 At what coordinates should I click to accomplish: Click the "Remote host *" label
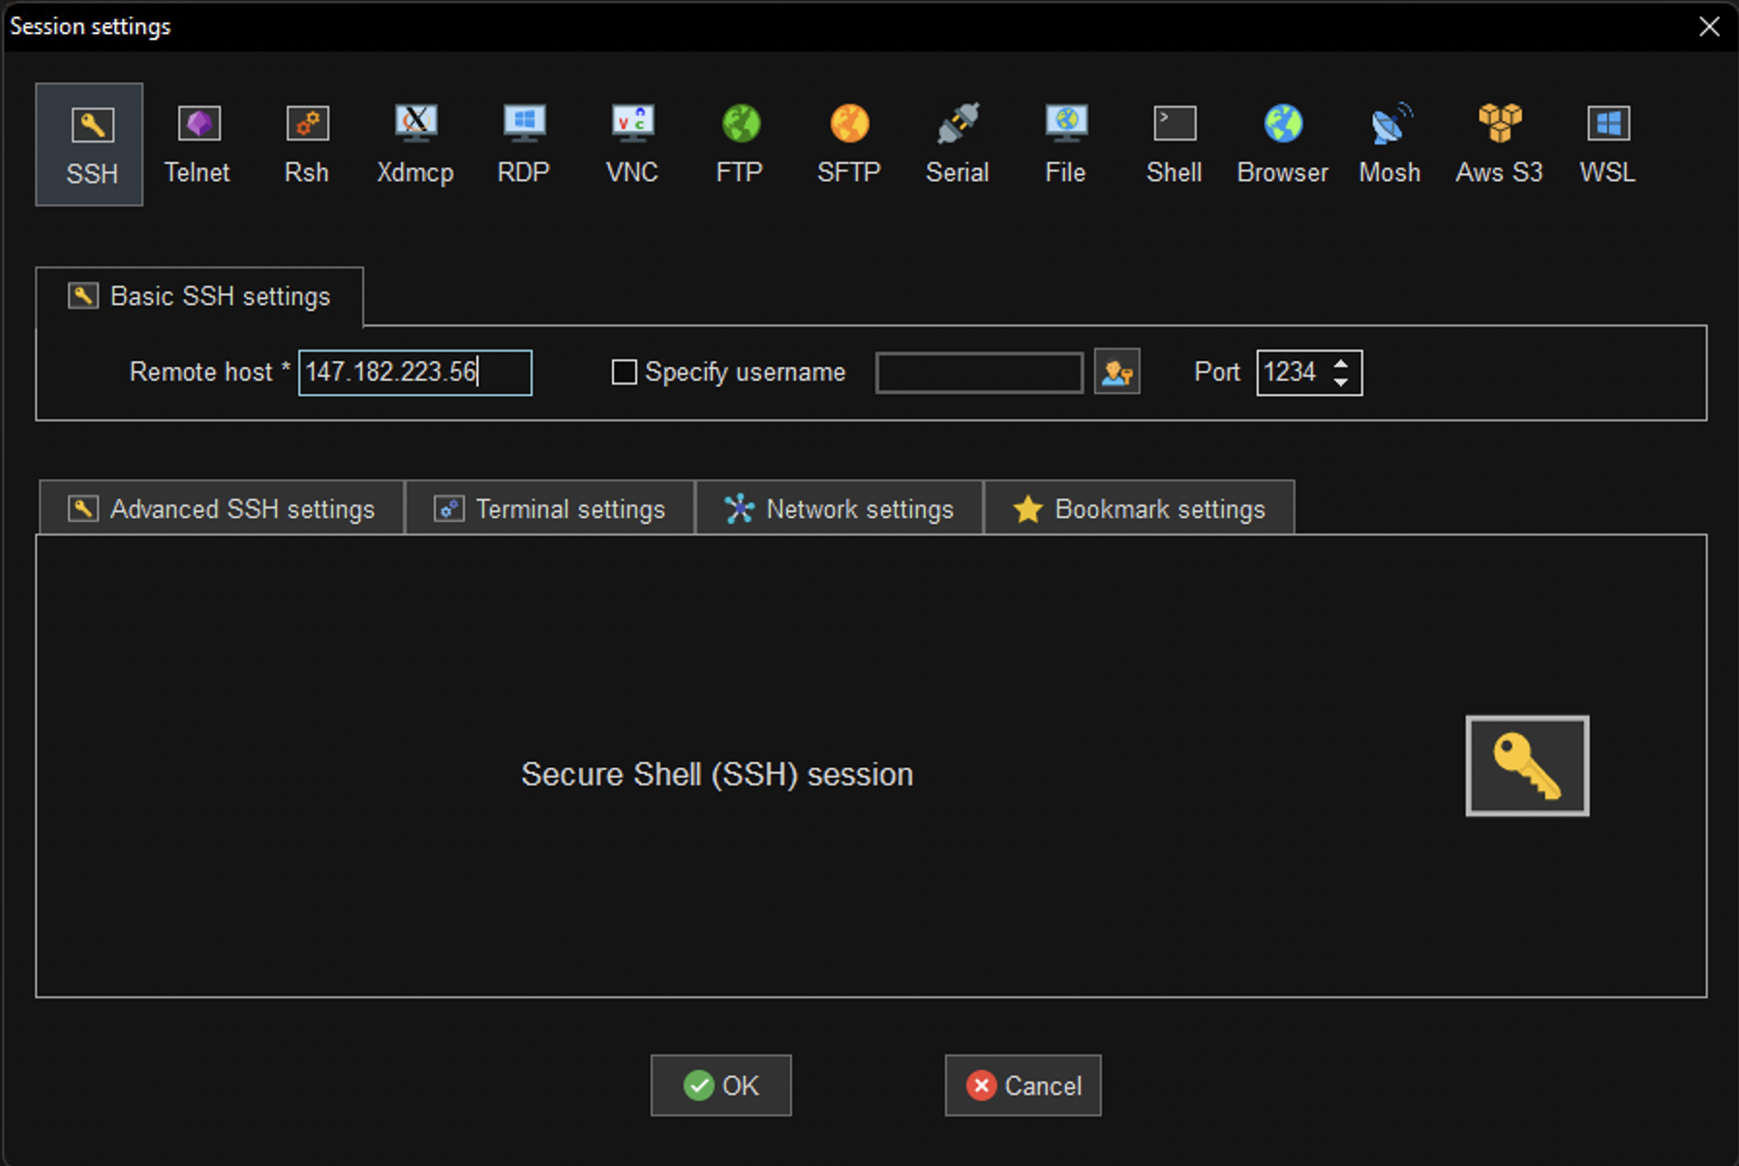tap(210, 372)
